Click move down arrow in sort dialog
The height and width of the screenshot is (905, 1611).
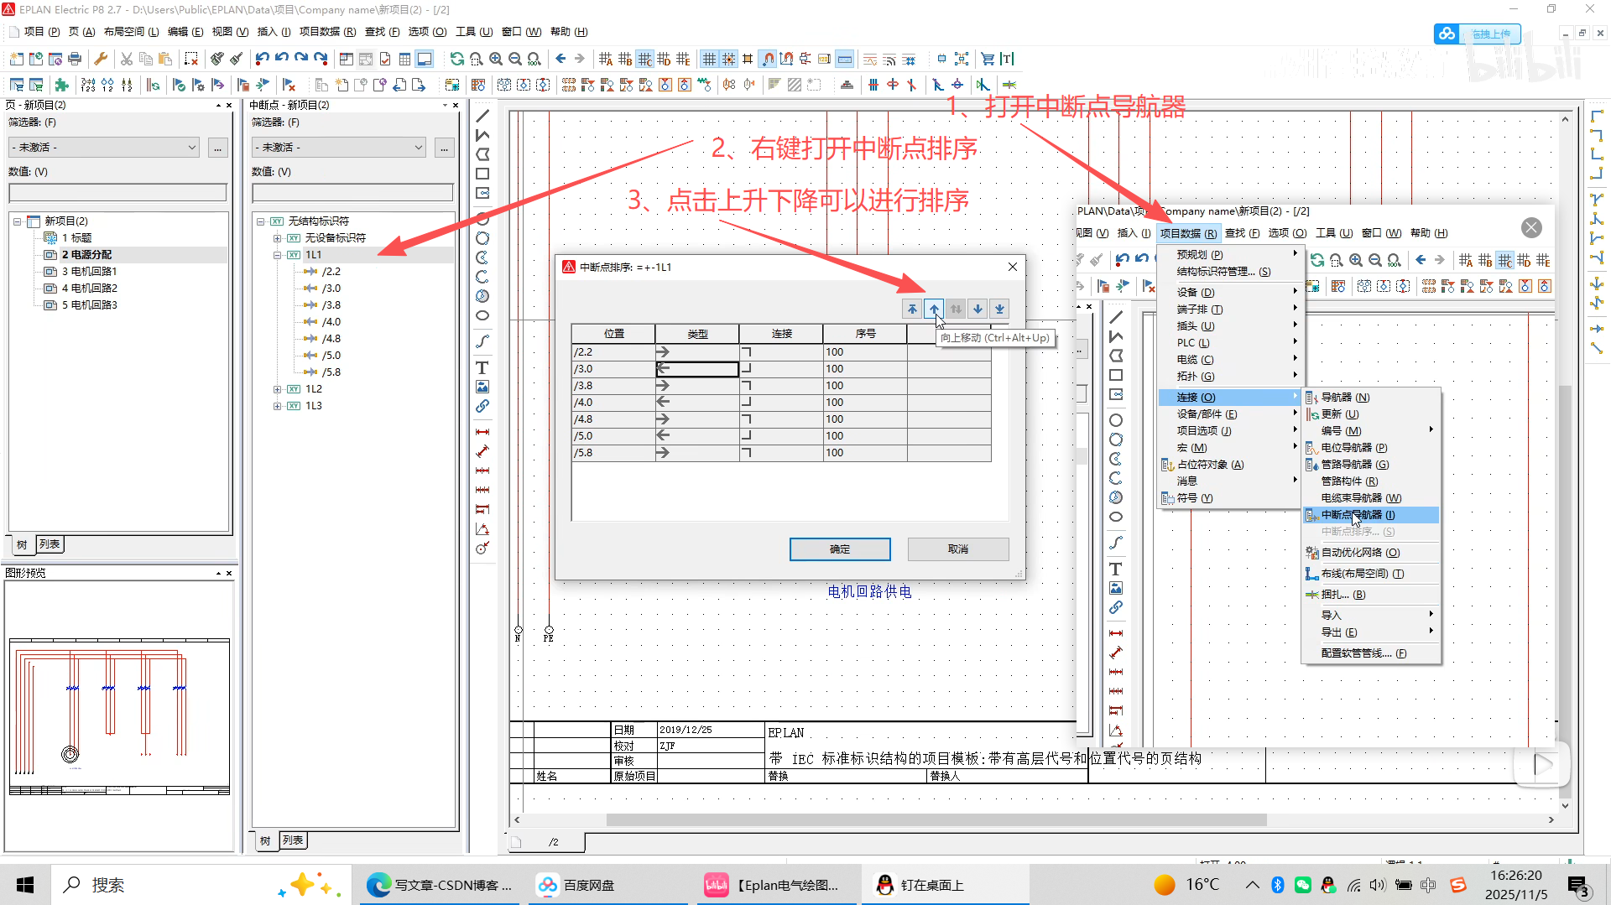pos(978,309)
